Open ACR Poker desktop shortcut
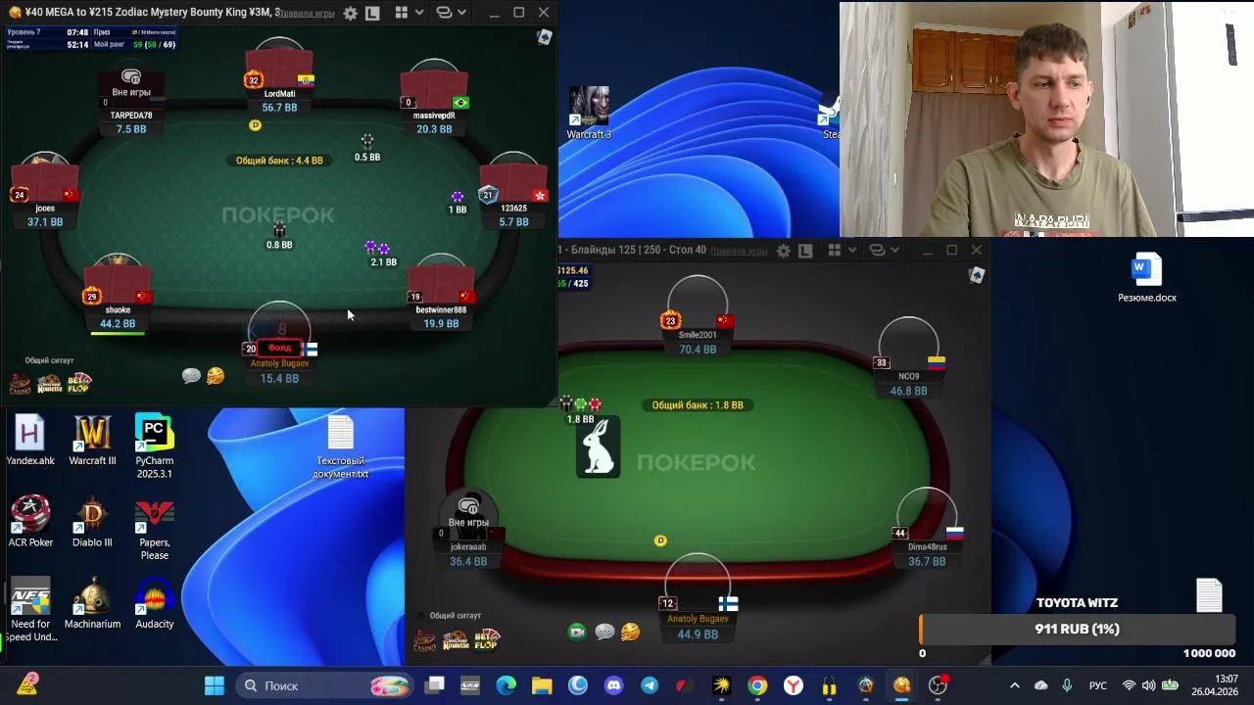This screenshot has height=705, width=1254. point(30,521)
